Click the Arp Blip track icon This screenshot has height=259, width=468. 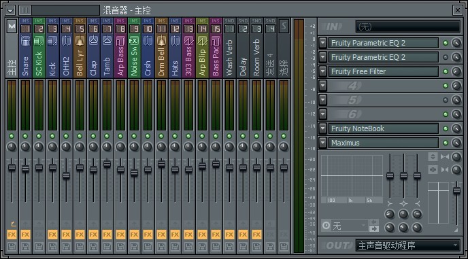[202, 41]
